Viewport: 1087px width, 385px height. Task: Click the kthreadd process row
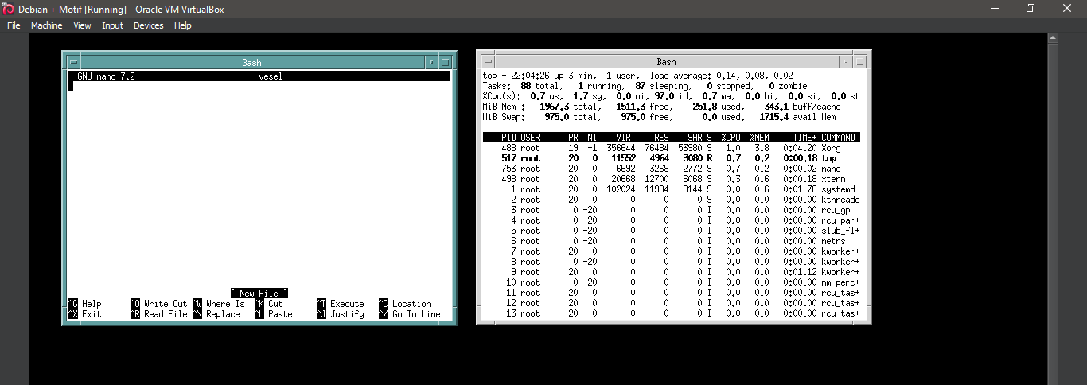(x=671, y=200)
